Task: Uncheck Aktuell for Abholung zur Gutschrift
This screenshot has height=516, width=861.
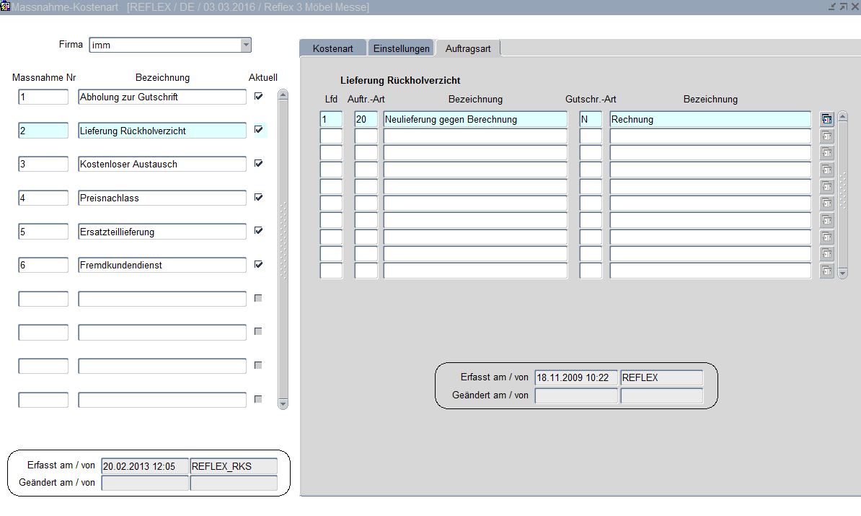Action: (x=258, y=96)
